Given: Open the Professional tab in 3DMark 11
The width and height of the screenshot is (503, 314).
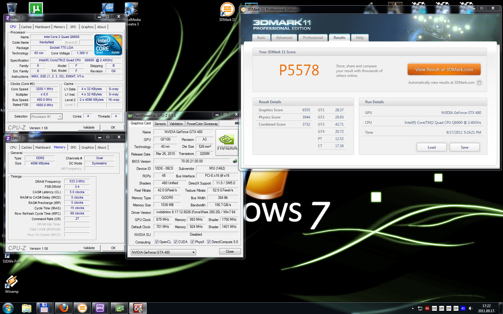Looking at the screenshot, I should pyautogui.click(x=313, y=38).
